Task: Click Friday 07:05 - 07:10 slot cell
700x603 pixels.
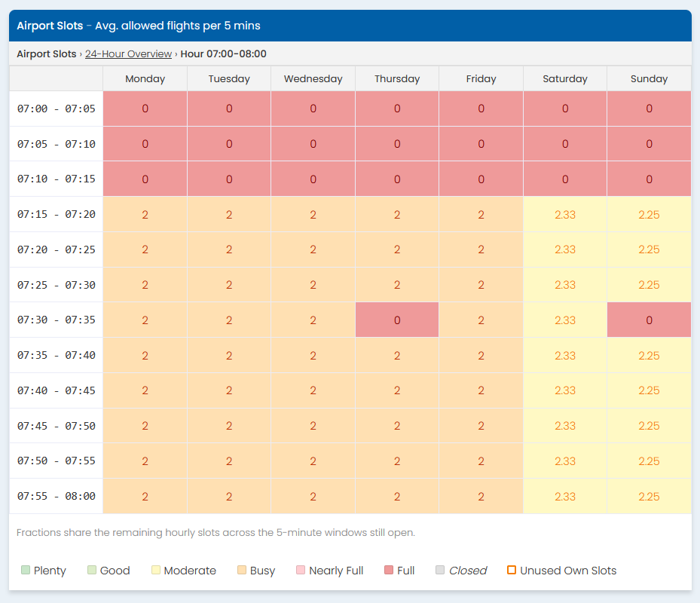Action: (481, 144)
